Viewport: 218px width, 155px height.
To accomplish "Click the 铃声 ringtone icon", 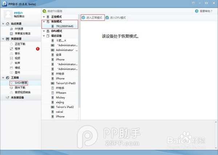I will pyautogui.click(x=11, y=63).
